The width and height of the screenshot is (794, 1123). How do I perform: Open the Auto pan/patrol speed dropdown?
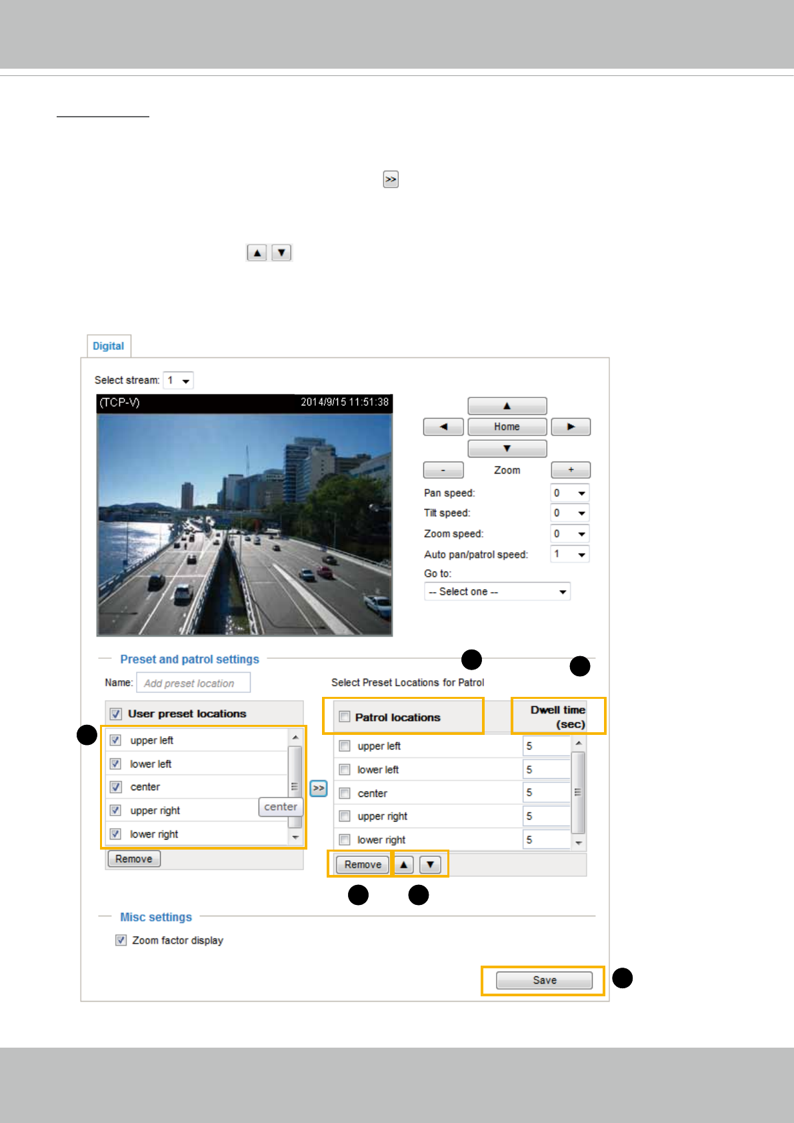click(570, 554)
